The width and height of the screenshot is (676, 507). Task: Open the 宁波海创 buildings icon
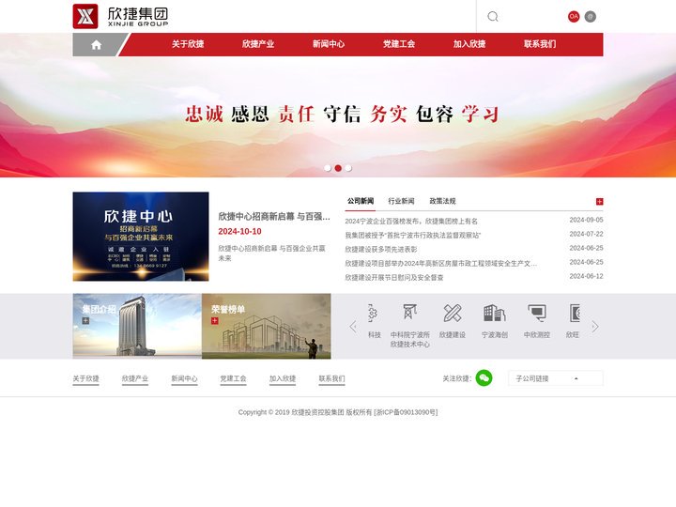pos(494,313)
